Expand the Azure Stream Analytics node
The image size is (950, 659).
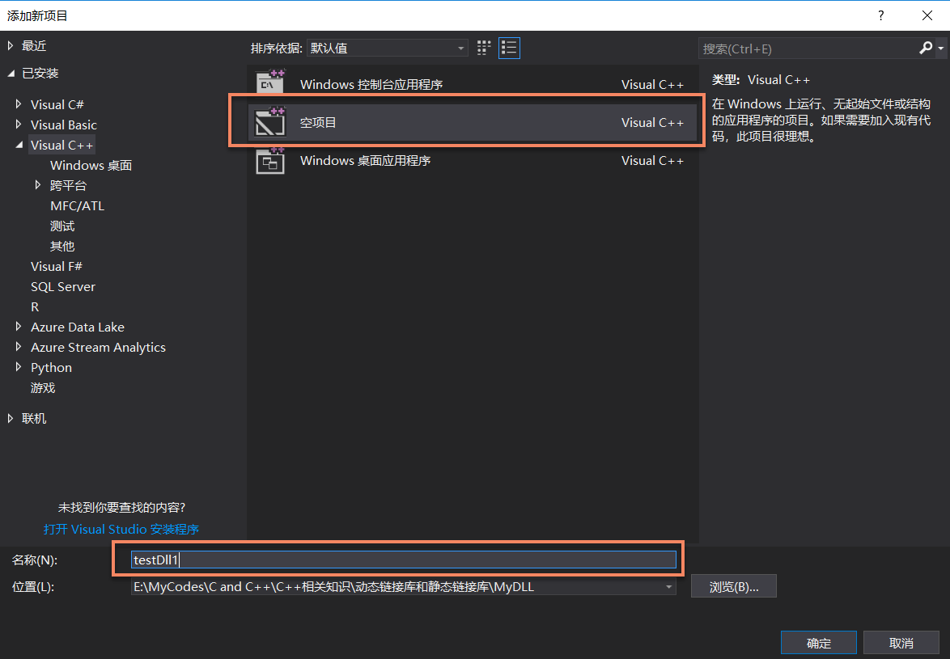tap(19, 347)
